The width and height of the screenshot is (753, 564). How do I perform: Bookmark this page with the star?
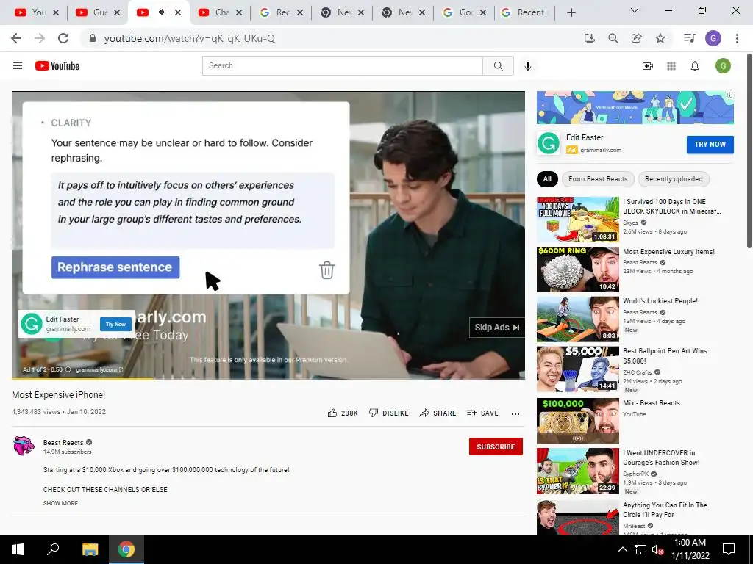click(660, 38)
